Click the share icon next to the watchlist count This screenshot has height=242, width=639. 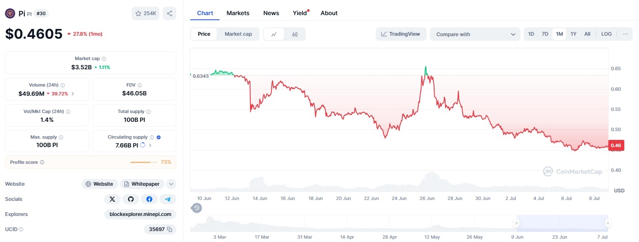[x=170, y=13]
